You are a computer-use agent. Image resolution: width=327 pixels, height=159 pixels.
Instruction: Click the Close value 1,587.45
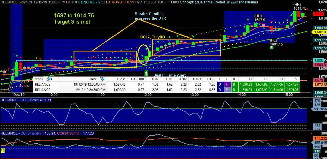pyautogui.click(x=119, y=84)
